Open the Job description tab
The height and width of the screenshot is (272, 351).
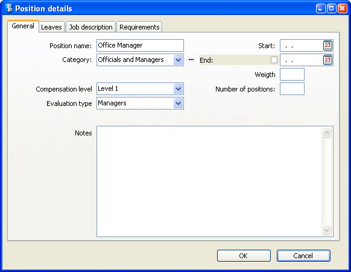90,27
